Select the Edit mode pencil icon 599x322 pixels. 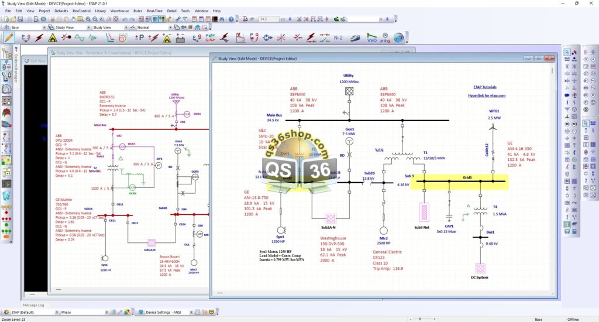pos(9,37)
